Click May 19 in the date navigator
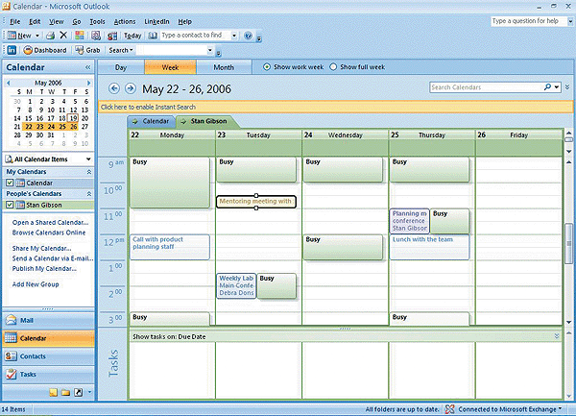This screenshot has width=576, height=416. 74,118
